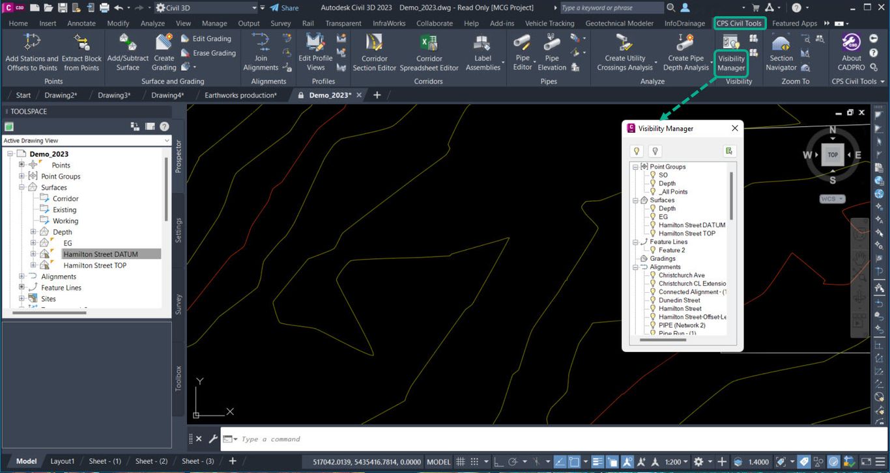Switch to the Annotate ribbon tab

pos(81,23)
